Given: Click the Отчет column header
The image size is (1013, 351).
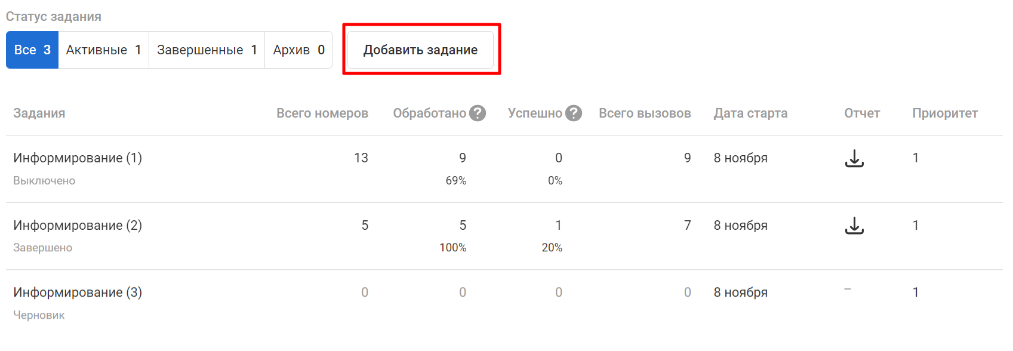Looking at the screenshot, I should click(862, 113).
